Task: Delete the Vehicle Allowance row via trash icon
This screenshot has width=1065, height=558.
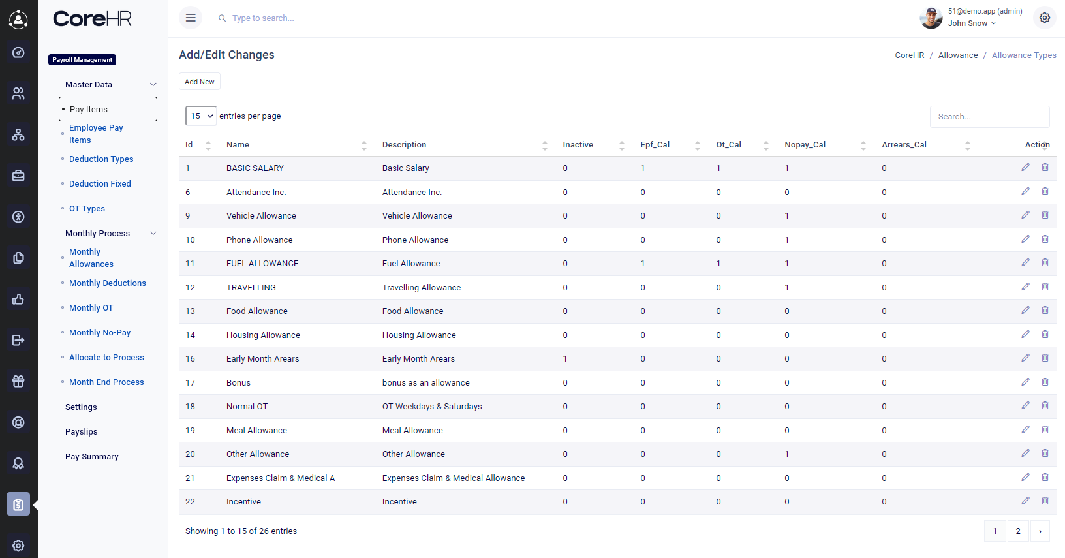Action: coord(1045,215)
